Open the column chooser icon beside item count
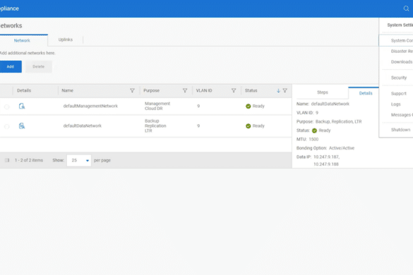 [7, 160]
